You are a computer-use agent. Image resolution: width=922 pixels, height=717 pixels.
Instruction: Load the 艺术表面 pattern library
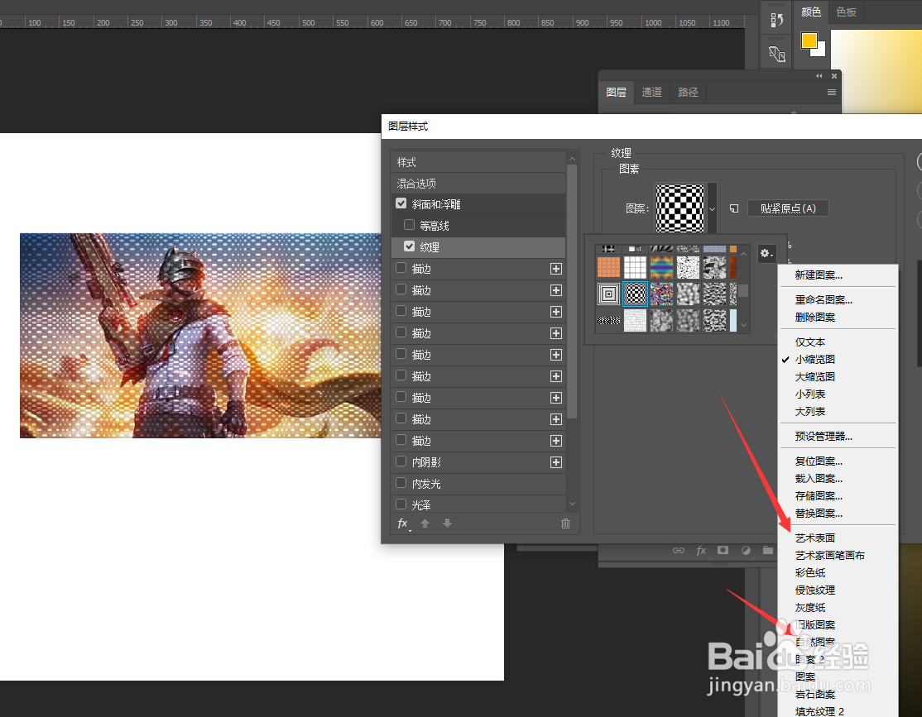point(815,538)
